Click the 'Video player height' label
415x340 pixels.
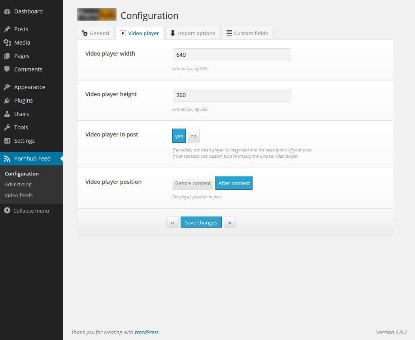point(111,94)
